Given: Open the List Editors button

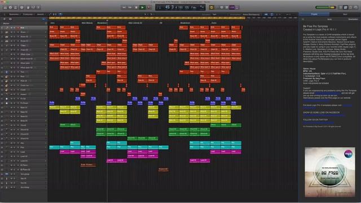Looking at the screenshot, I should (341, 7).
